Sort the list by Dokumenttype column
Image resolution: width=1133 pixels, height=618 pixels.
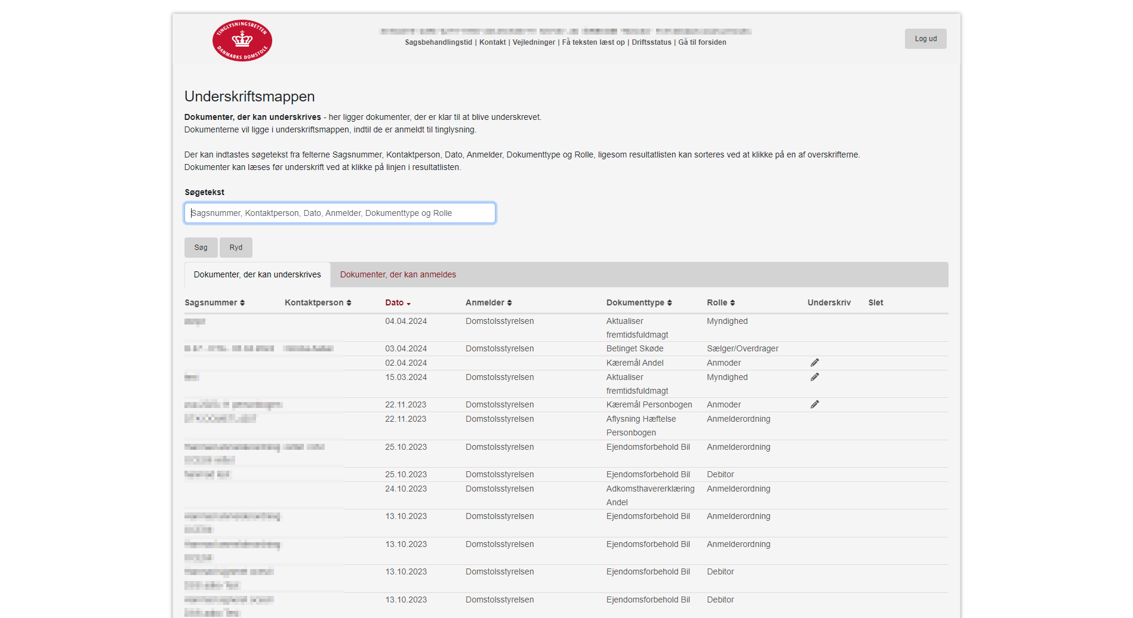(639, 302)
